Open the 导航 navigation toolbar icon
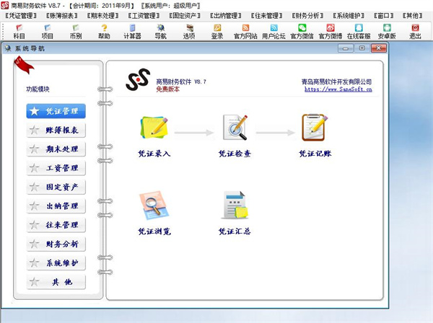Viewport: 433px width, 323px height. point(161,32)
